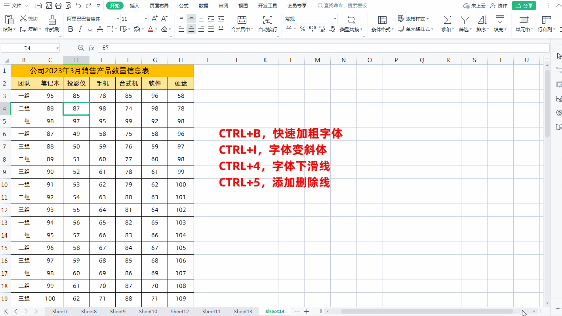
Task: Open the fx insert function icon
Action: click(x=91, y=48)
